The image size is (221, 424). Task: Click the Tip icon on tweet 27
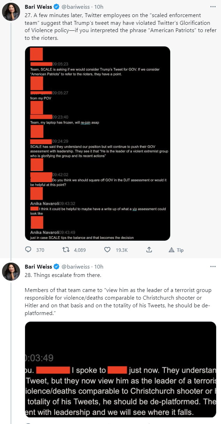[x=172, y=250]
